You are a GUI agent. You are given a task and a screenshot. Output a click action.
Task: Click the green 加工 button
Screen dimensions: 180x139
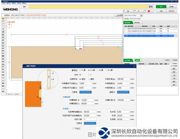click(161, 6)
